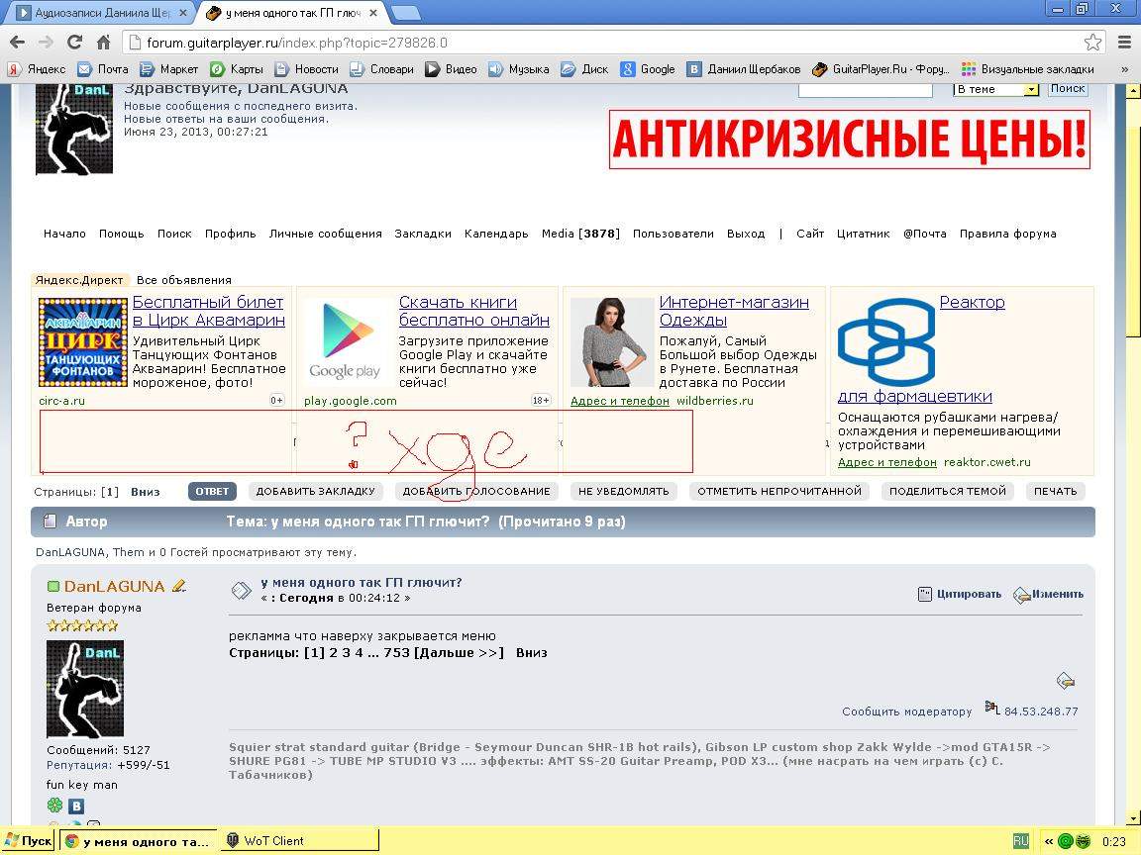The height and width of the screenshot is (855, 1141).
Task: Click the DanLAGUNA username link in post
Action: tap(114, 586)
